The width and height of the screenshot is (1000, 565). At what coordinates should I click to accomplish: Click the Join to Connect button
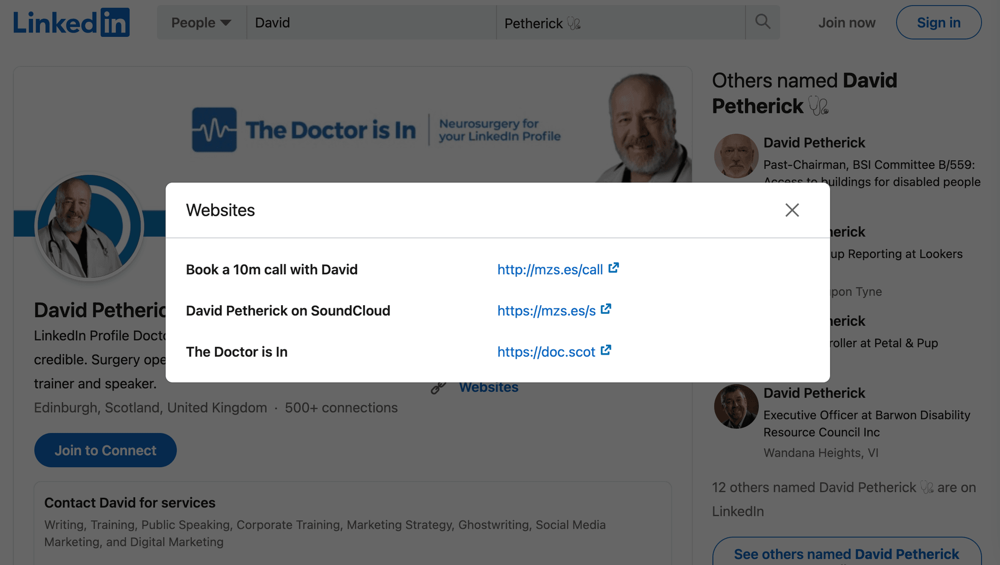(x=105, y=450)
